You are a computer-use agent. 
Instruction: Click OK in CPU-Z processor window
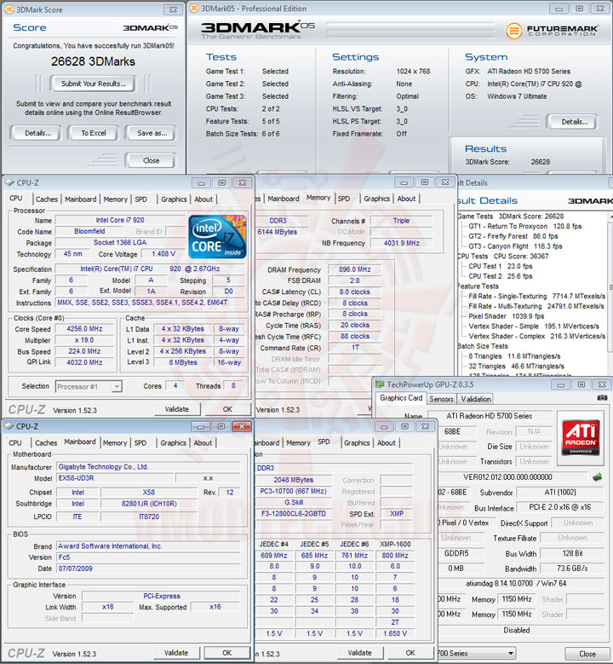[x=227, y=409]
